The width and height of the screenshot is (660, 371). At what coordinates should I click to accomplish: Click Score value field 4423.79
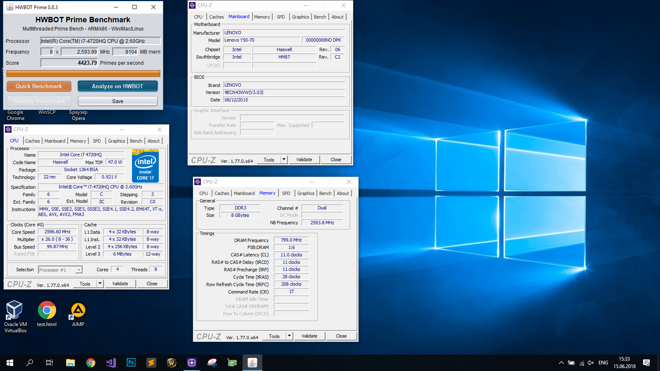pyautogui.click(x=69, y=63)
